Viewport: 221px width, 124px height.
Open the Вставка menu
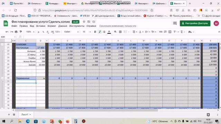click(x=41, y=26)
